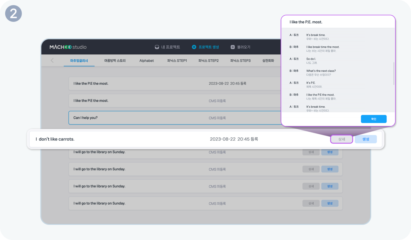This screenshot has width=411, height=240.
Task: Click the popup dialogue scrollbar
Action: click(394, 74)
